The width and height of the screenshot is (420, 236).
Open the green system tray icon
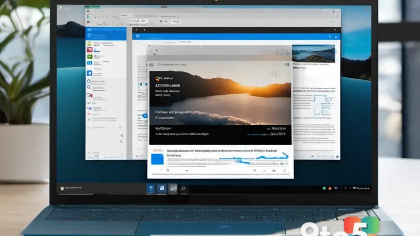click(324, 188)
